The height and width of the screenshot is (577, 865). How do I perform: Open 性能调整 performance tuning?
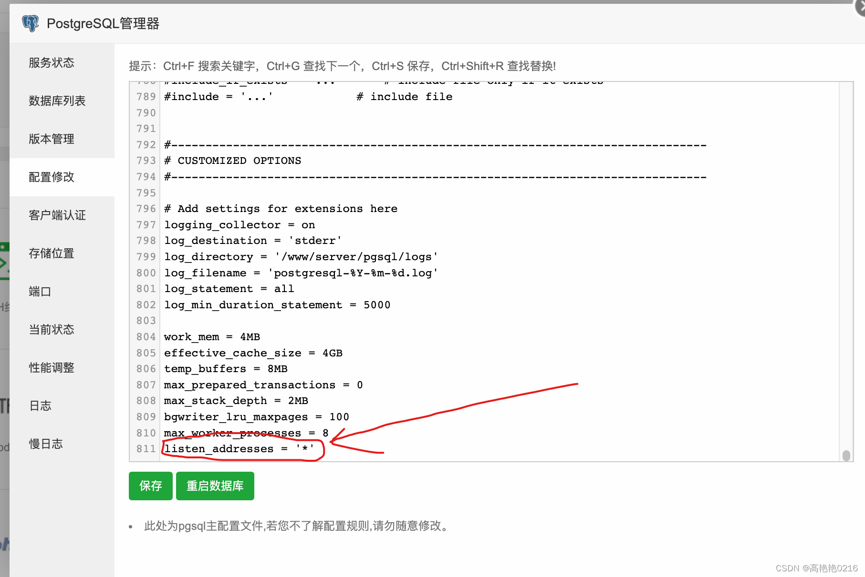[51, 367]
